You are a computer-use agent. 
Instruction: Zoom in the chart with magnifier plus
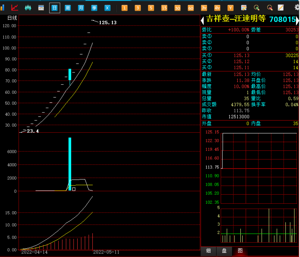257,8
